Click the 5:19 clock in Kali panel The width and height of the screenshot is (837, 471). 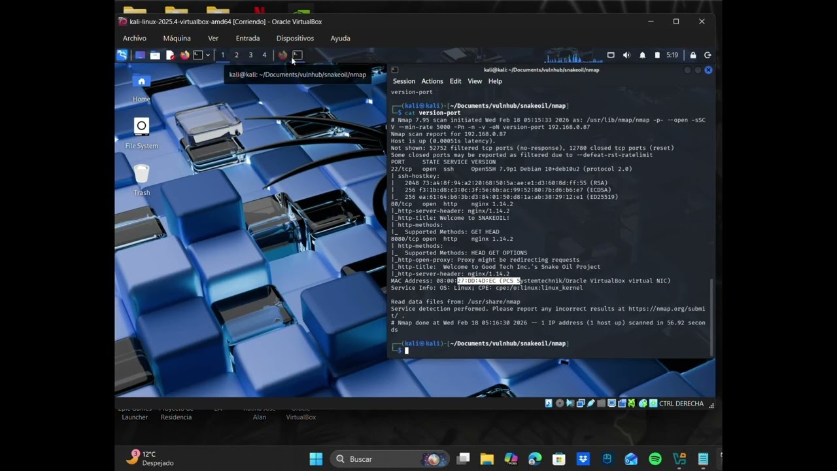click(x=672, y=55)
